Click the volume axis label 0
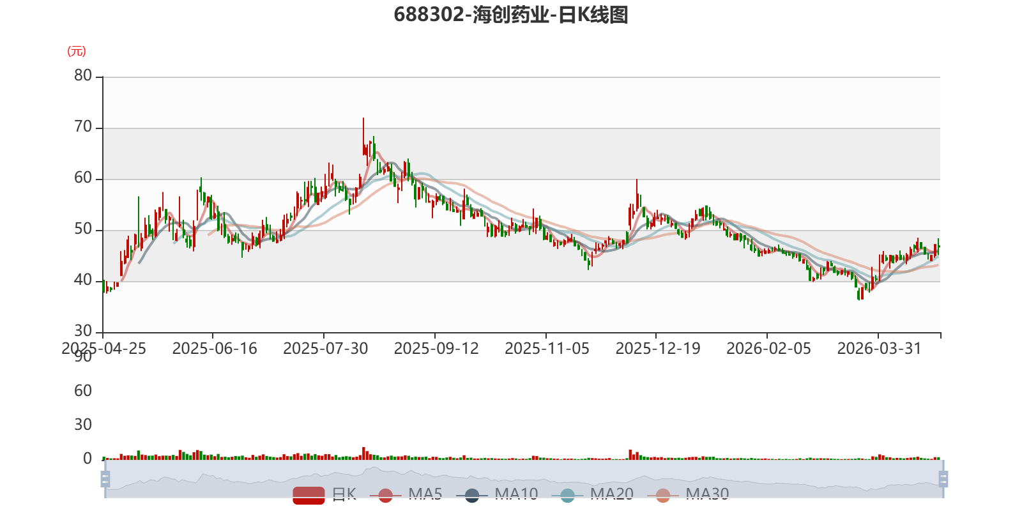 pyautogui.click(x=88, y=459)
